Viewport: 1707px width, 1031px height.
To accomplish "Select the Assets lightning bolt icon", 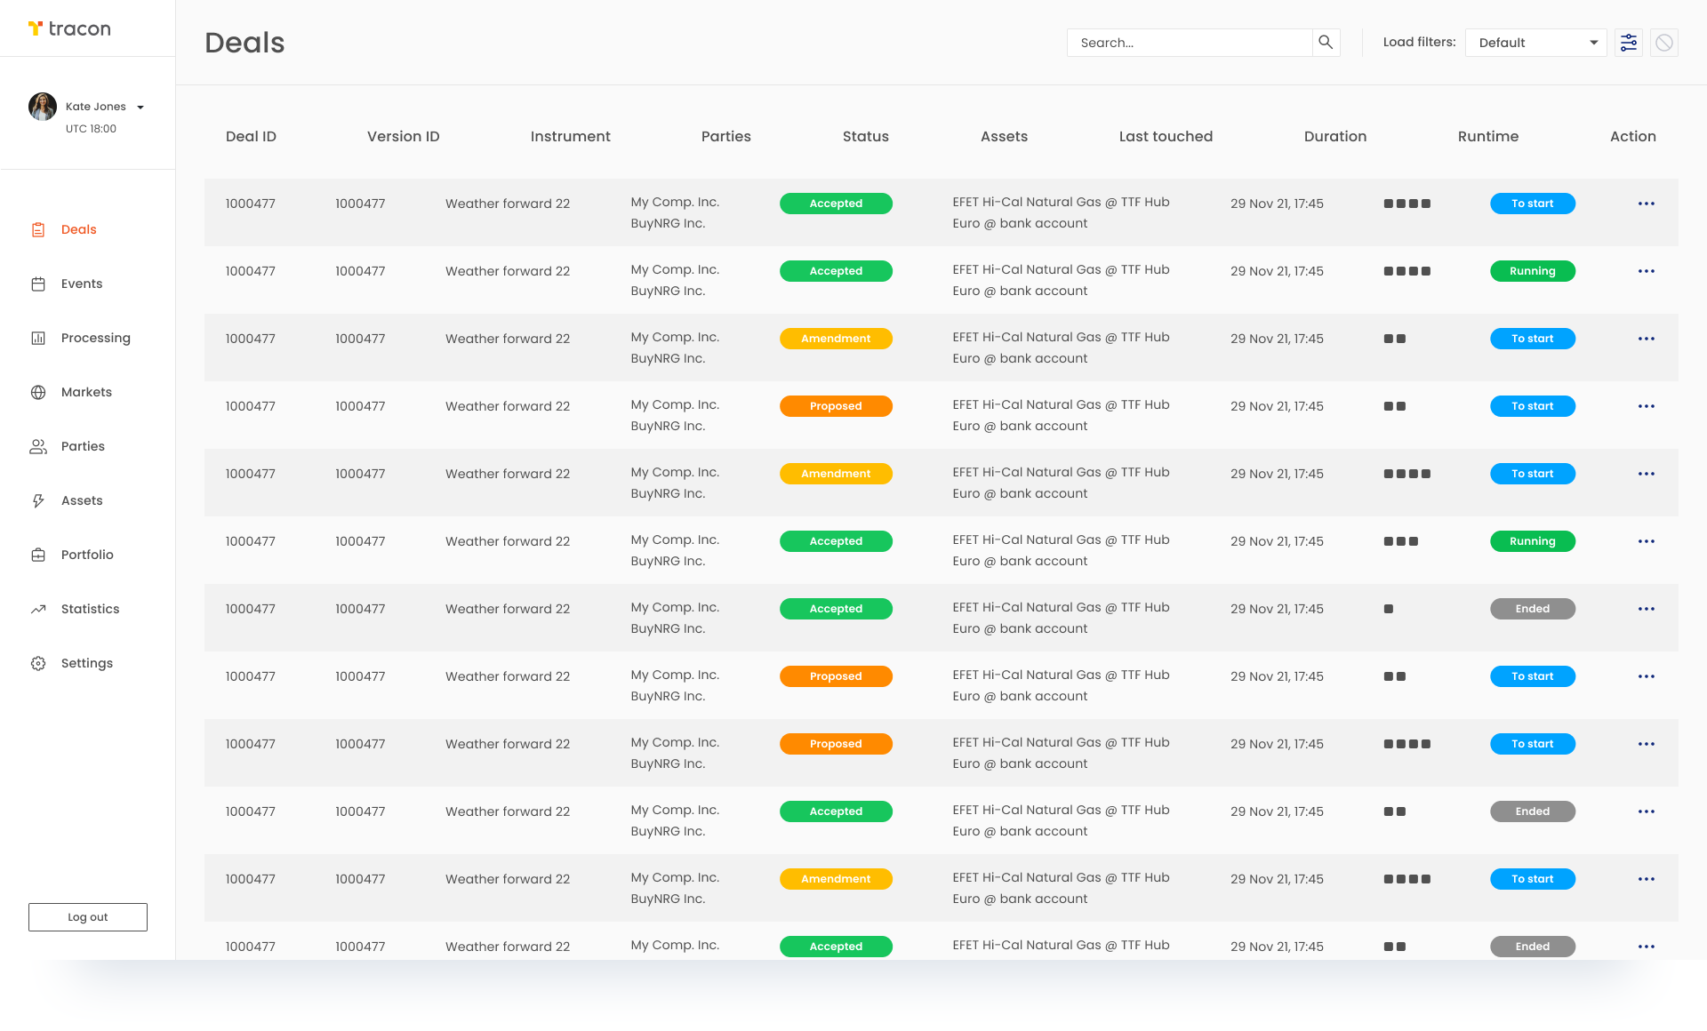I will coord(37,500).
